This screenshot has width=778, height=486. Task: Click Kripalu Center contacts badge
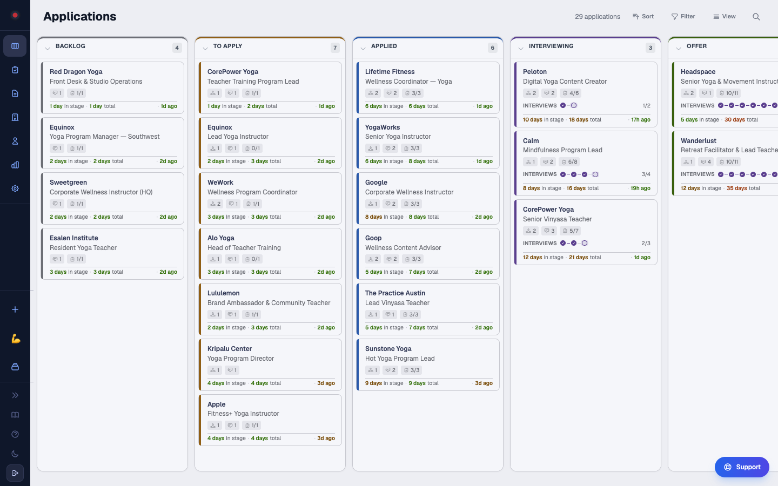point(214,370)
